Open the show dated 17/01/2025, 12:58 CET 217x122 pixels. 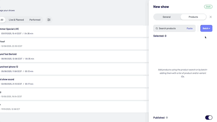point(73,107)
